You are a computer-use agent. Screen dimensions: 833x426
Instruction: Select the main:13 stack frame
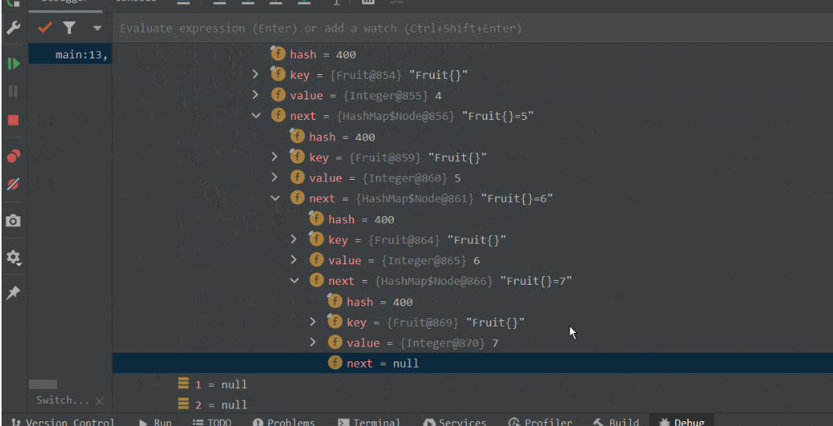point(70,54)
